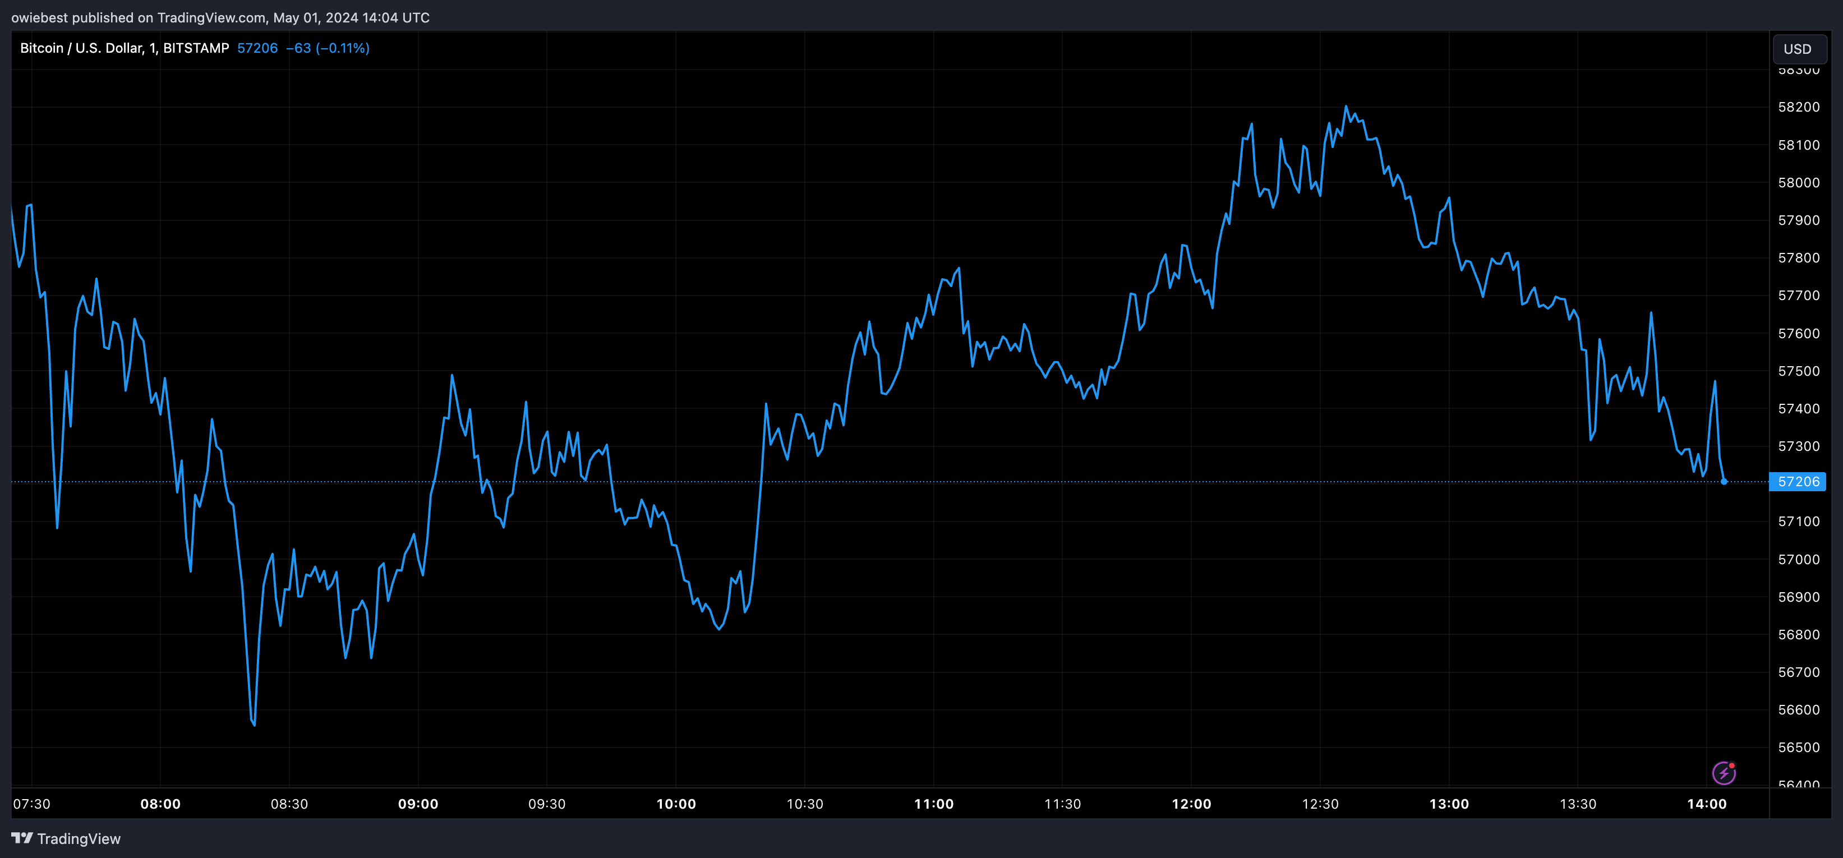Click the owiebest published header text
Viewport: 1843px width, 858px height.
(x=220, y=17)
